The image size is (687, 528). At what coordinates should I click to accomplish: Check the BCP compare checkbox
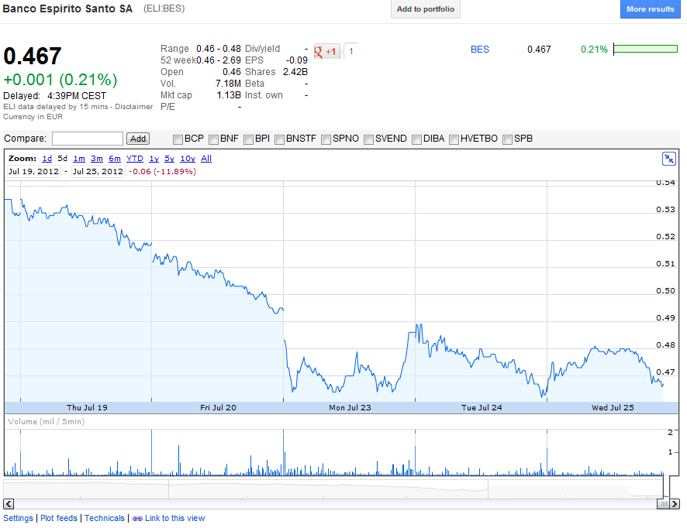178,139
